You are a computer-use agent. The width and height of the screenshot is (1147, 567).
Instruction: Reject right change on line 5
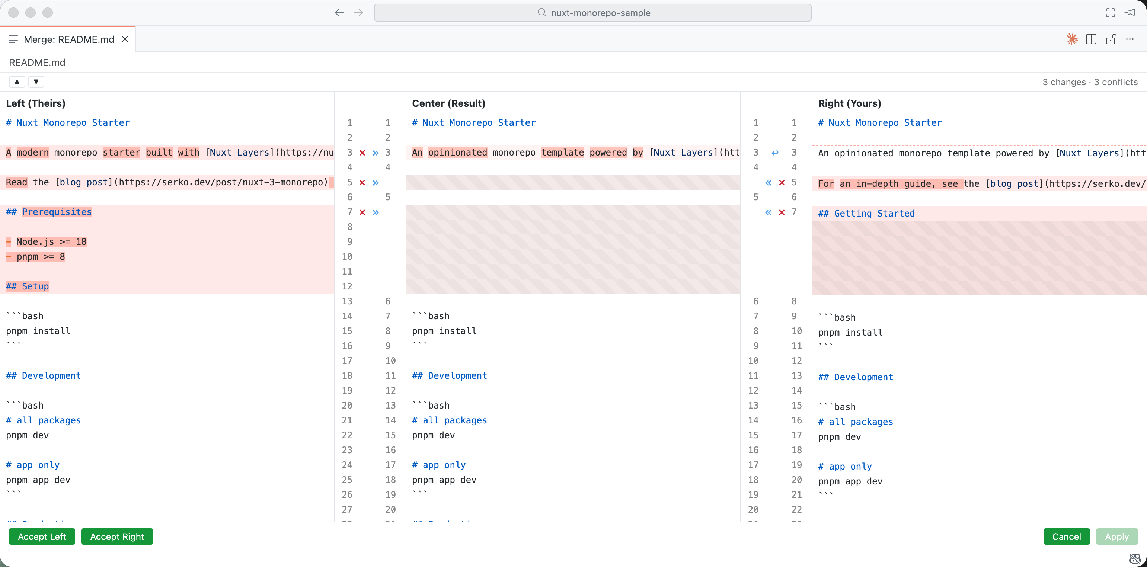(x=782, y=182)
